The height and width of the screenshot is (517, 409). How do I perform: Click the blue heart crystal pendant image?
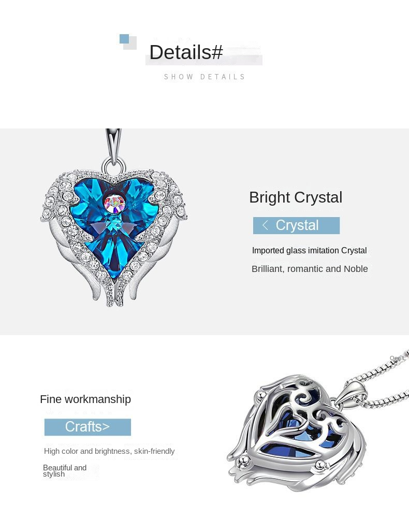point(114,218)
